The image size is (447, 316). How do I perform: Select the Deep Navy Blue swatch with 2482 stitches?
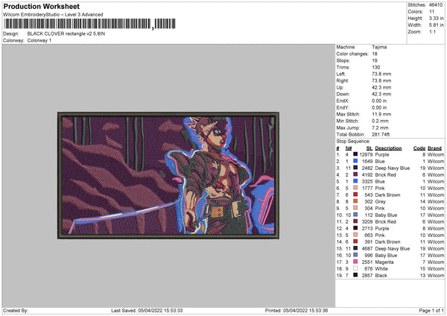click(355, 168)
